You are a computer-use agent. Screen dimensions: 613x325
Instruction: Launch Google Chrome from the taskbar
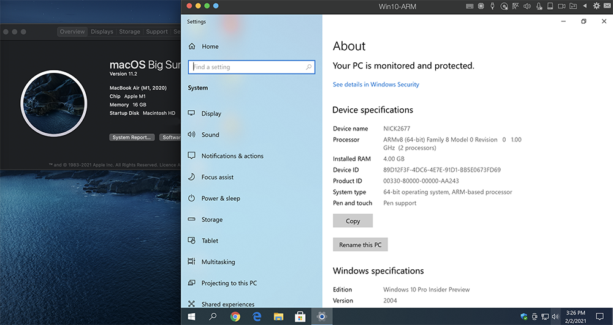235,316
